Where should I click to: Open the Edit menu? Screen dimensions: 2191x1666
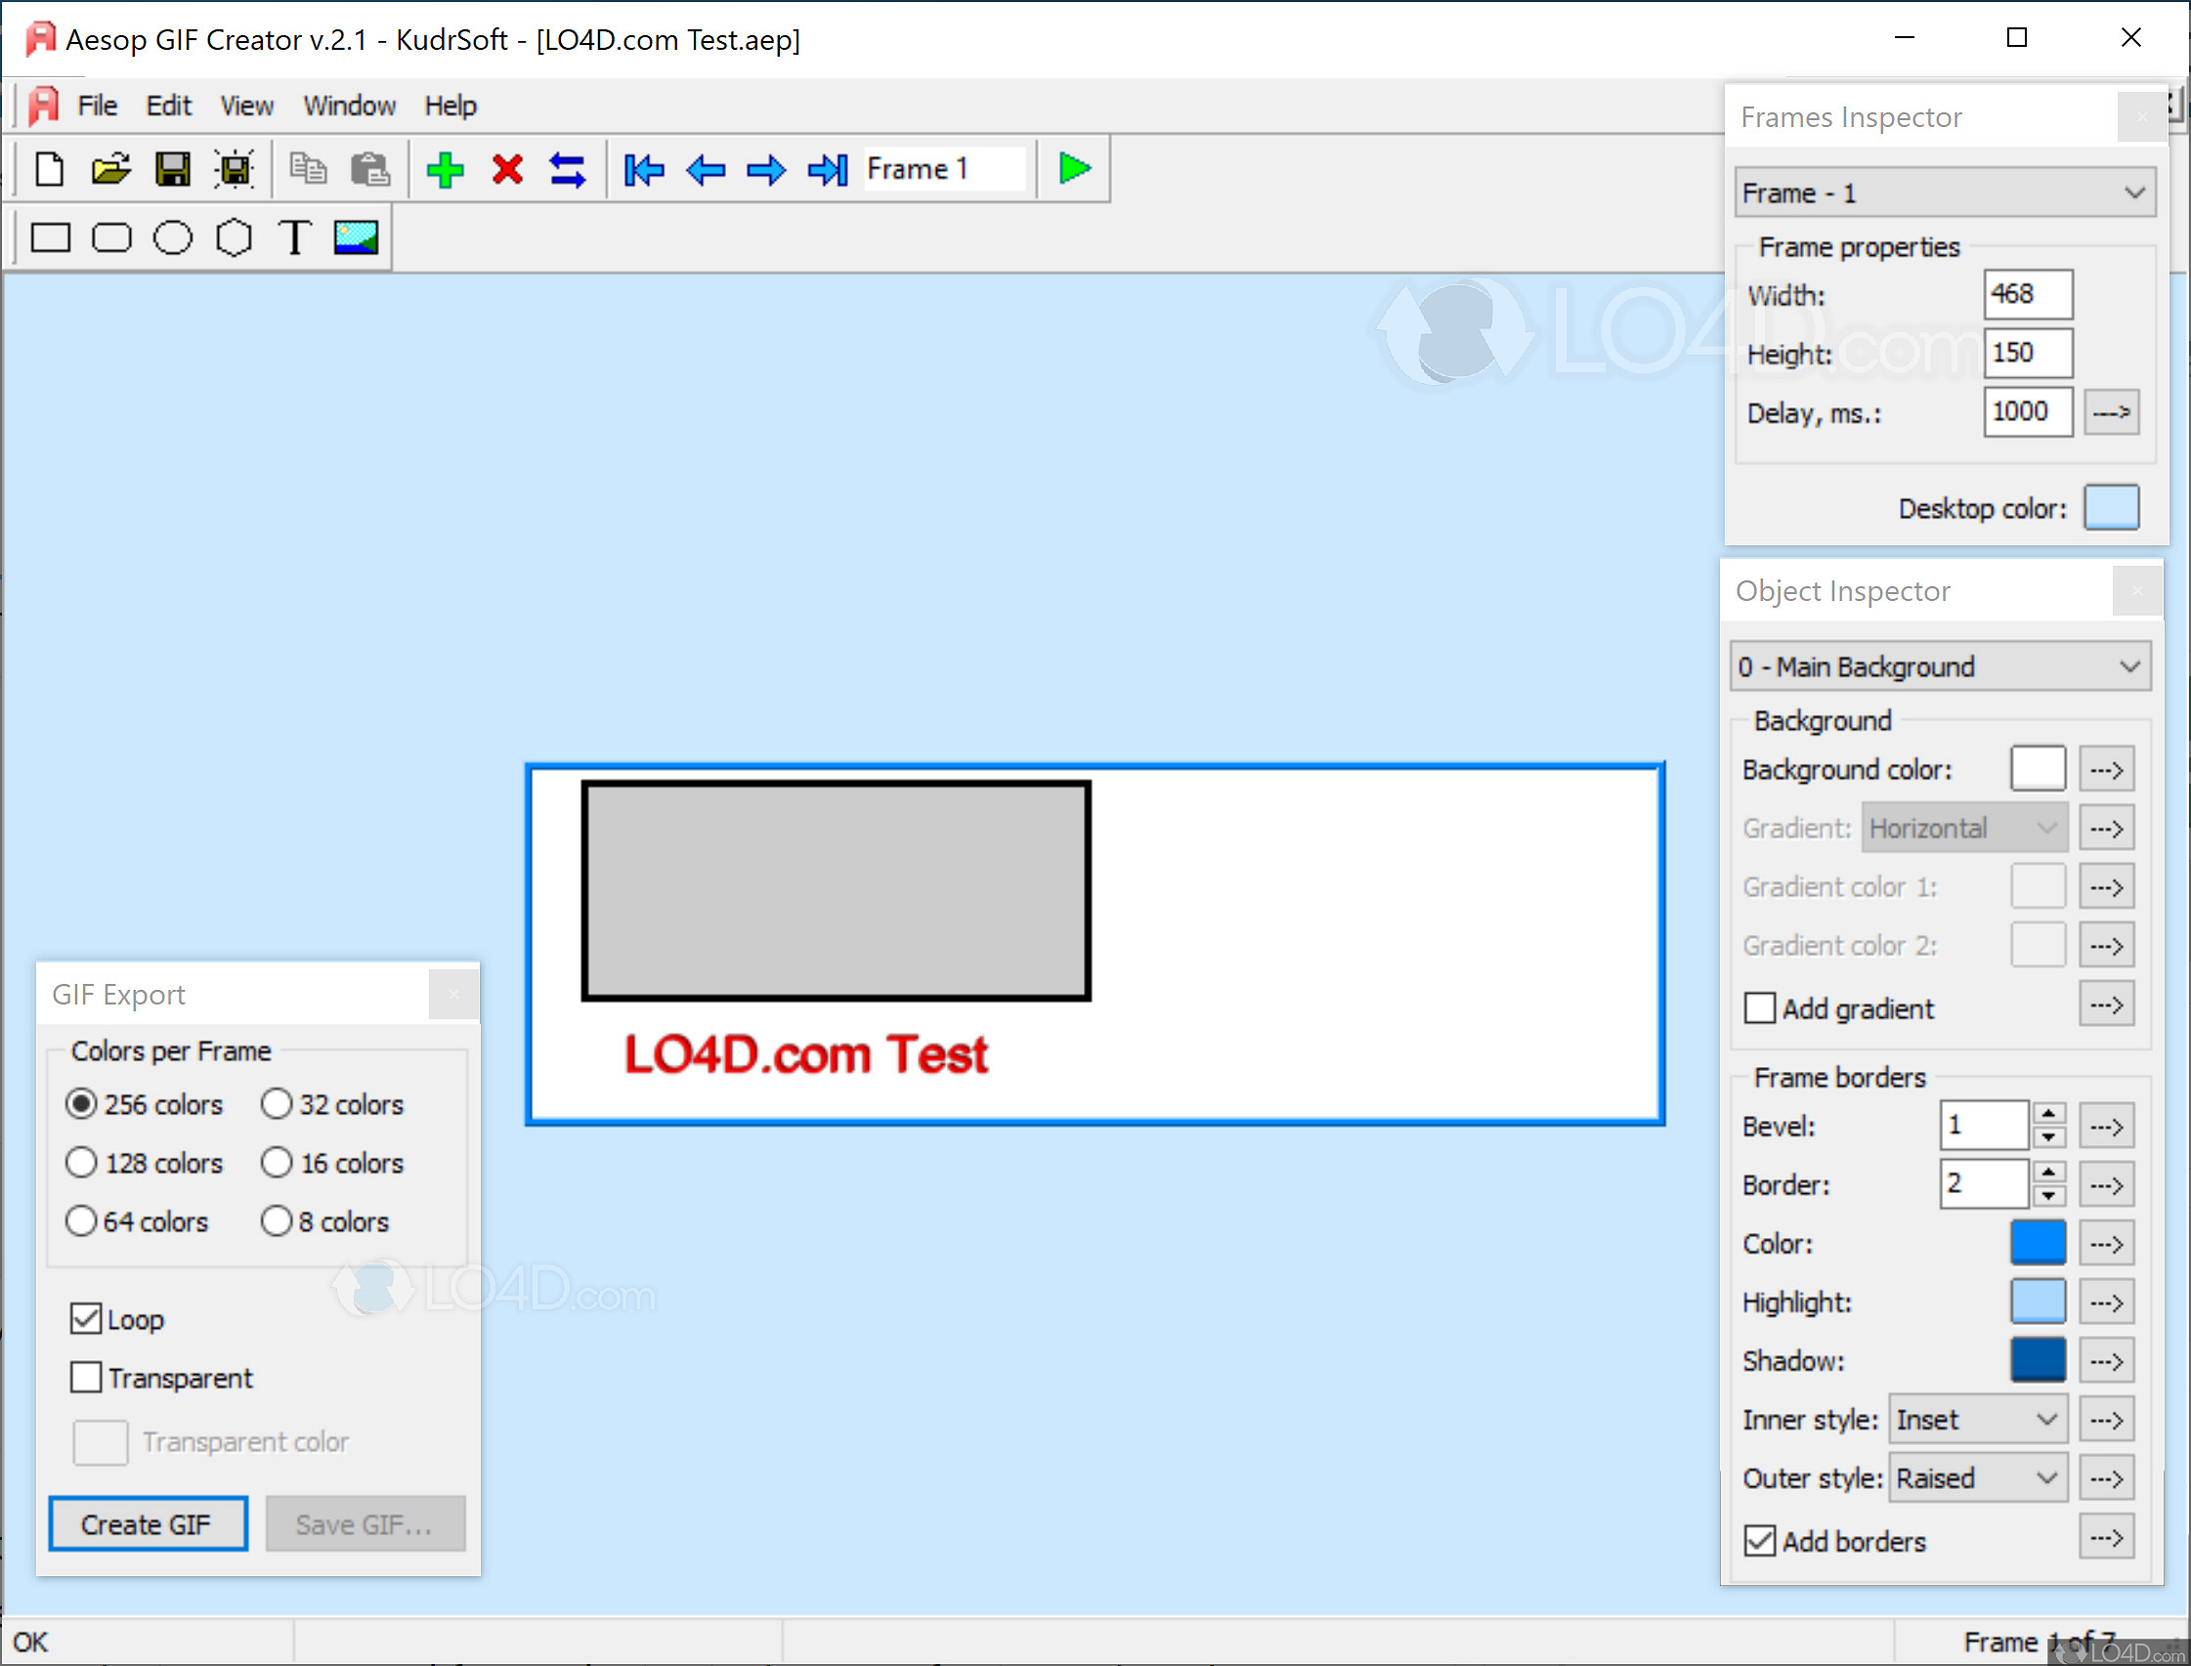[x=169, y=106]
